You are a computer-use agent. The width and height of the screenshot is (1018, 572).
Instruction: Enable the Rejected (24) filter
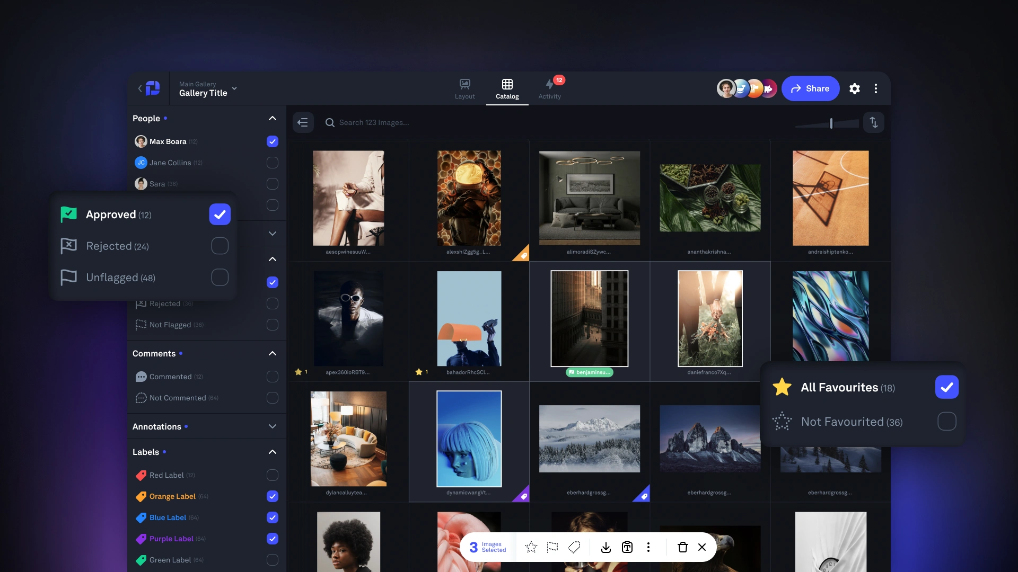coord(220,246)
